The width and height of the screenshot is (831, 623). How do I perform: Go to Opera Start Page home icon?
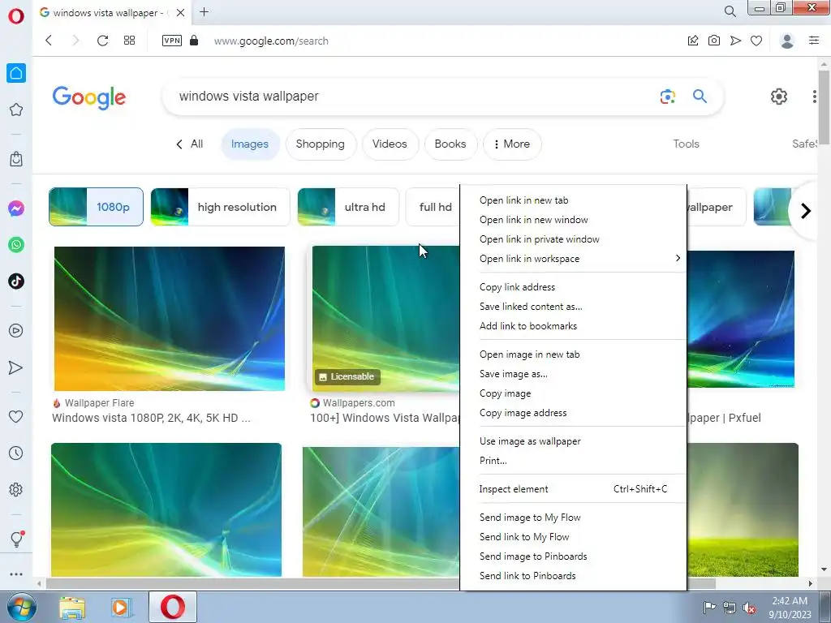[x=16, y=73]
